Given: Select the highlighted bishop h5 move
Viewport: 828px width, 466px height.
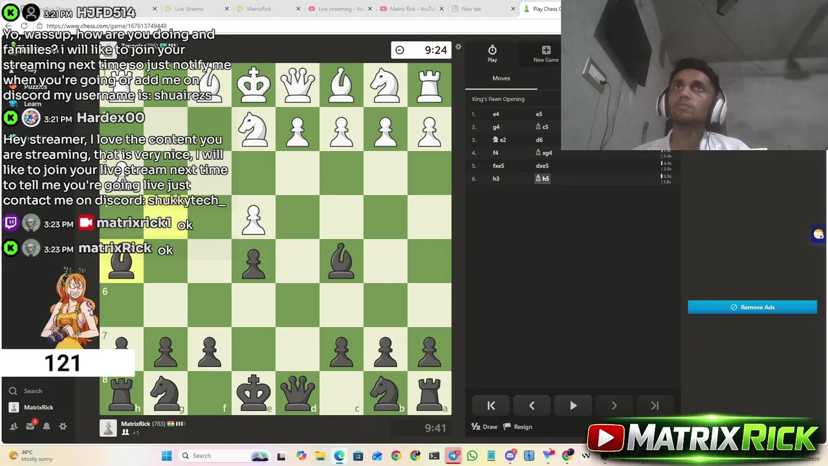Looking at the screenshot, I should (542, 179).
